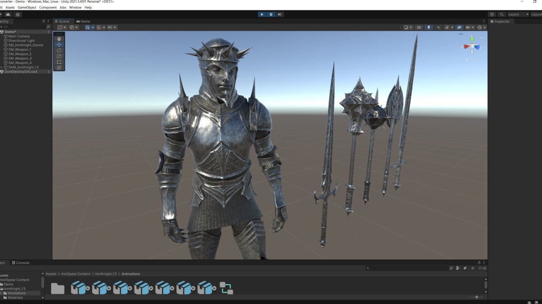The width and height of the screenshot is (542, 304).
Task: Open the Layers dropdown
Action: point(518,14)
